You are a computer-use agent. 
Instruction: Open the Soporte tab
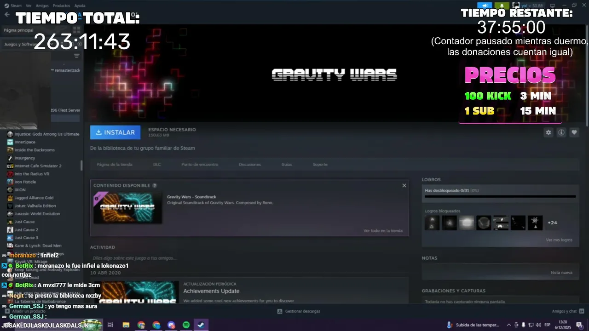(x=320, y=165)
